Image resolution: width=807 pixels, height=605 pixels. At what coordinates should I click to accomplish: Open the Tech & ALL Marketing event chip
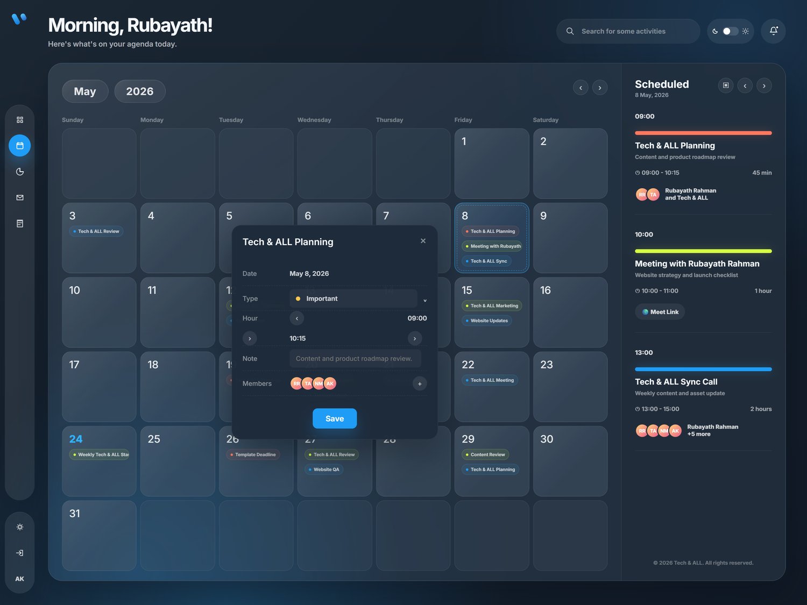tap(492, 306)
